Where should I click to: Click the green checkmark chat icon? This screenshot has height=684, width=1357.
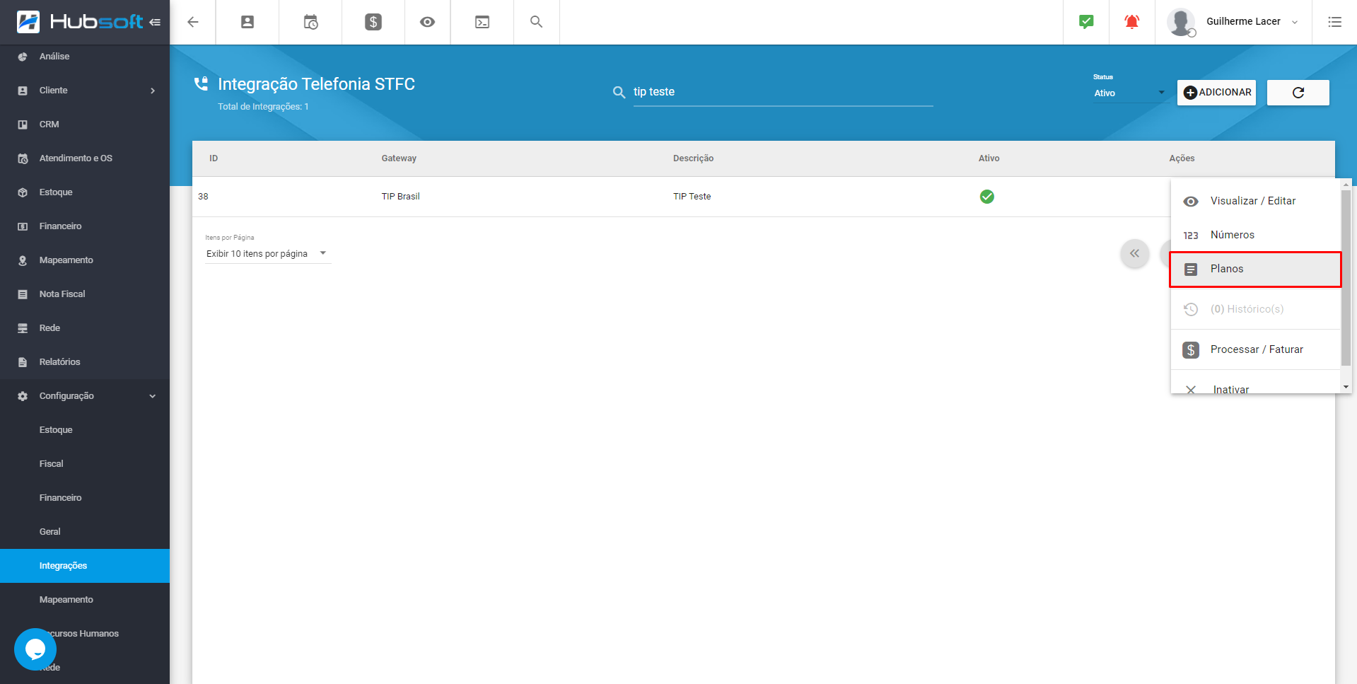pos(1086,22)
